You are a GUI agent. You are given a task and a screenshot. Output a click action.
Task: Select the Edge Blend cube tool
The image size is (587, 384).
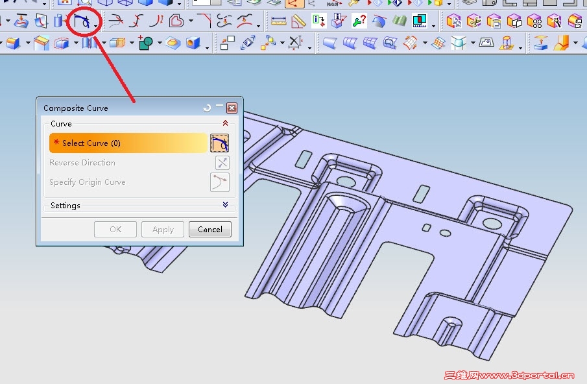pyautogui.click(x=13, y=43)
